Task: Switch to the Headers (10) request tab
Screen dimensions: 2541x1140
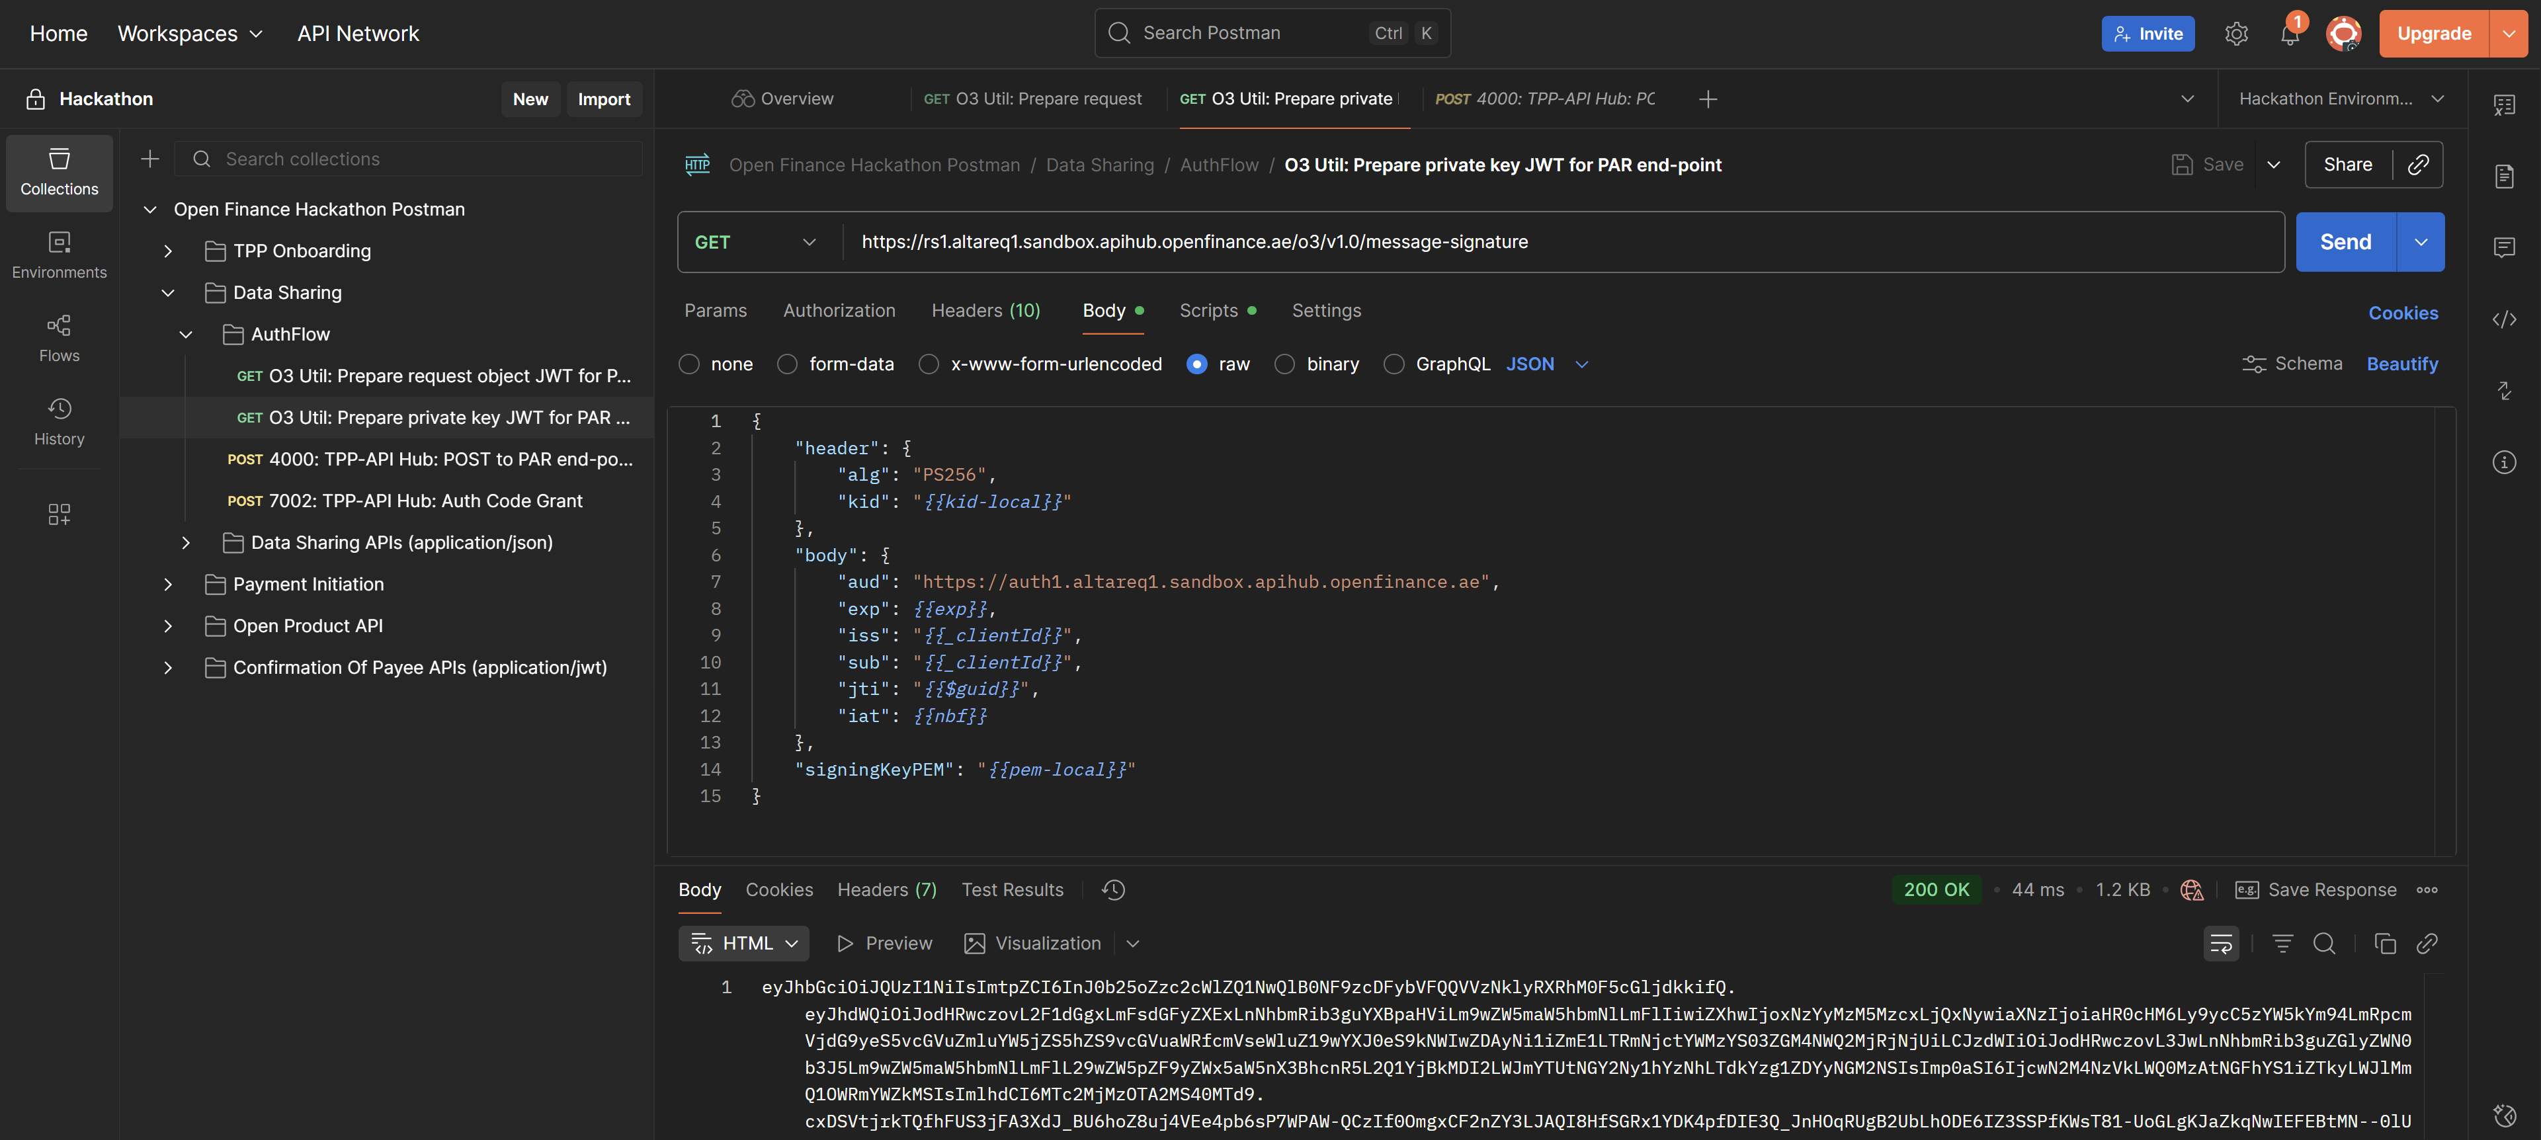Action: click(x=985, y=311)
